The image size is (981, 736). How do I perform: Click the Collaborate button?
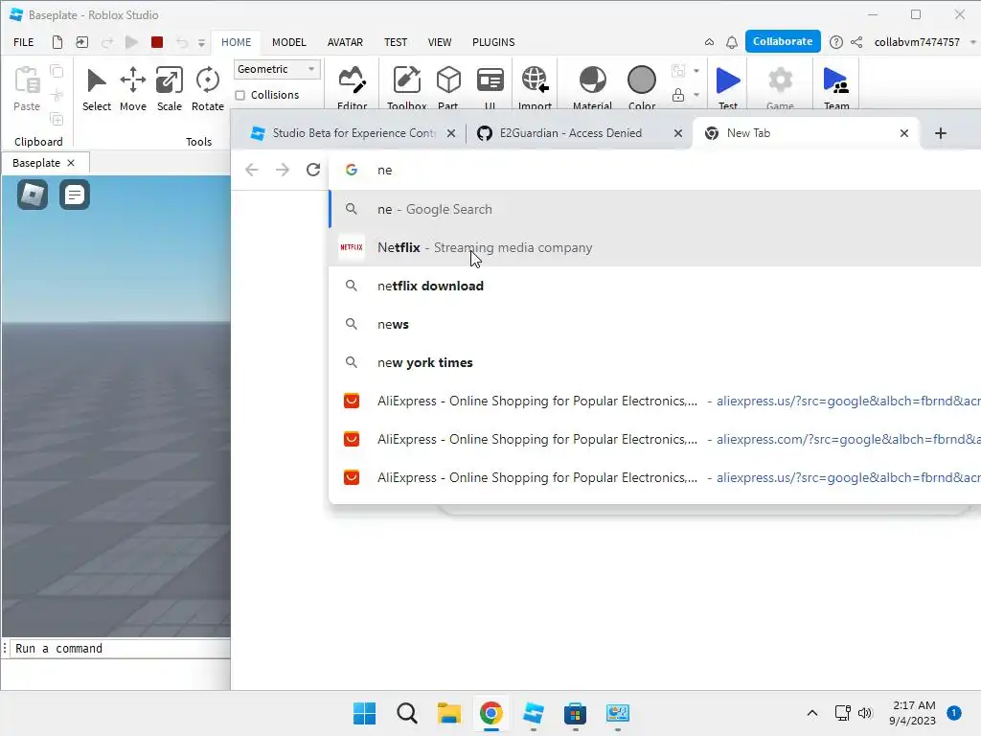tap(783, 41)
